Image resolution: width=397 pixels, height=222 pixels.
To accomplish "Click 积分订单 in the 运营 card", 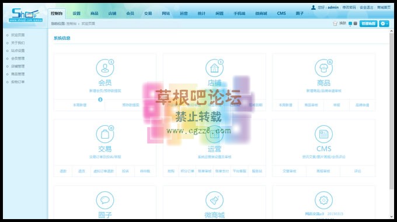I will tap(187, 171).
